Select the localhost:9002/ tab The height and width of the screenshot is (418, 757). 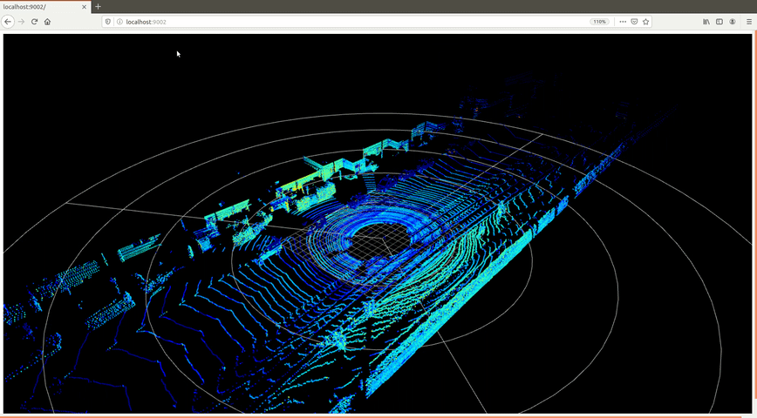(44, 7)
